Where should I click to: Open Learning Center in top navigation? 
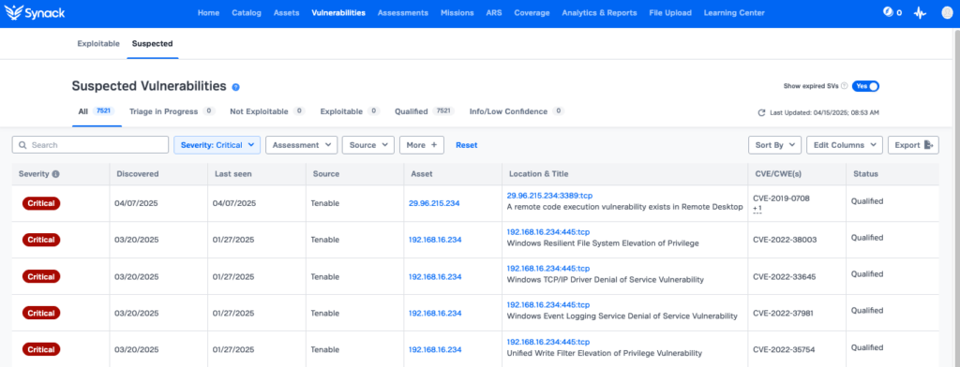coord(734,13)
